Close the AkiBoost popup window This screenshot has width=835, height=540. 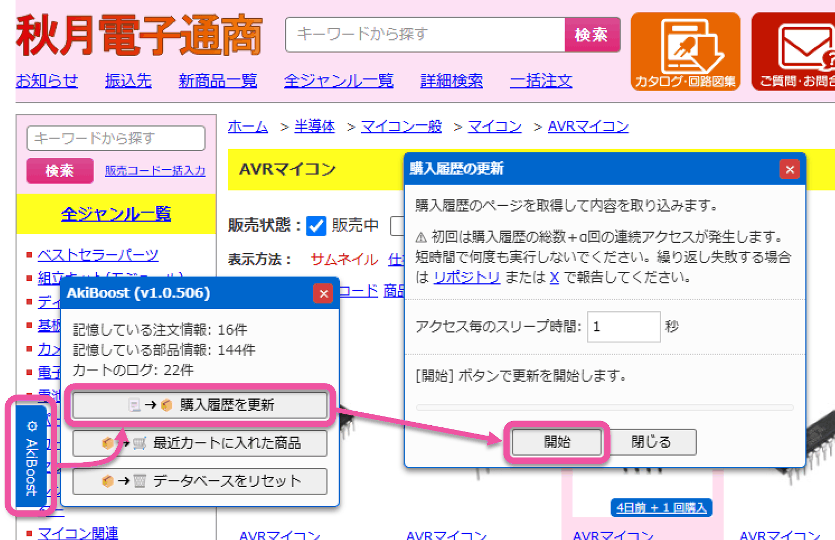pos(323,294)
